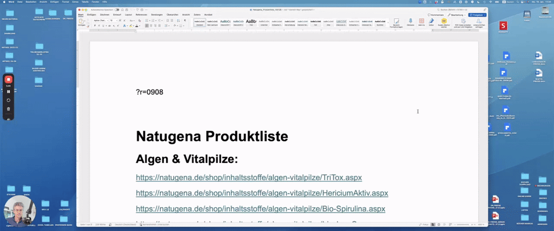Open bullet list dropdown arrow

(150, 21)
